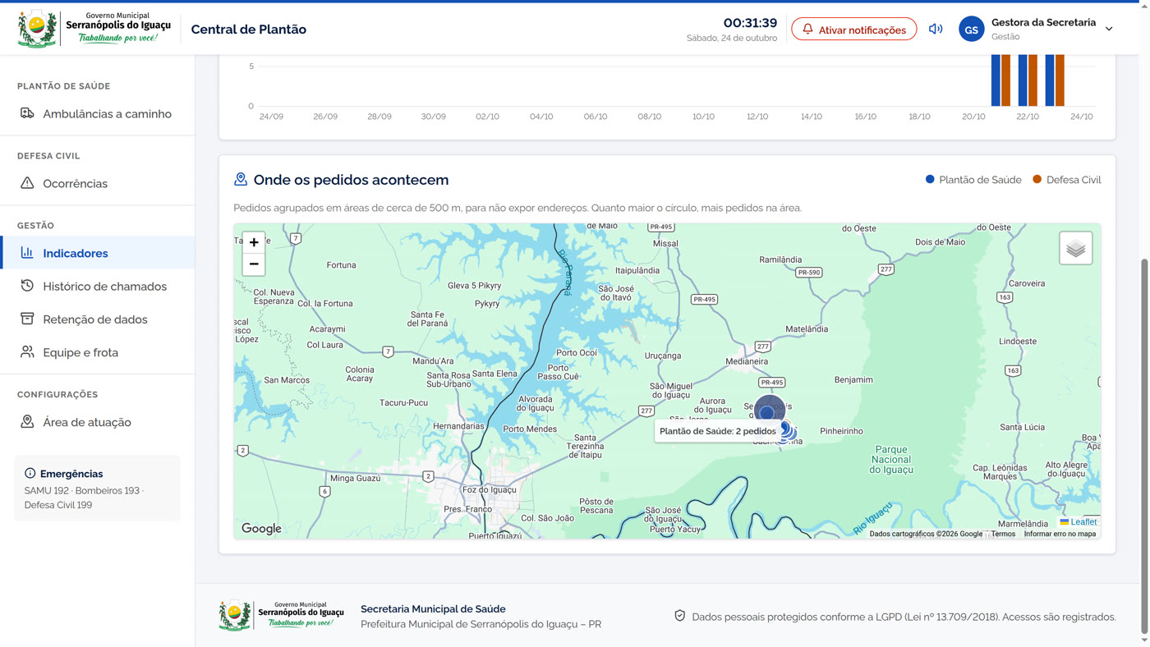The image size is (1150, 647).
Task: Click Plantão de Saúde legend blue dot
Action: [930, 179]
